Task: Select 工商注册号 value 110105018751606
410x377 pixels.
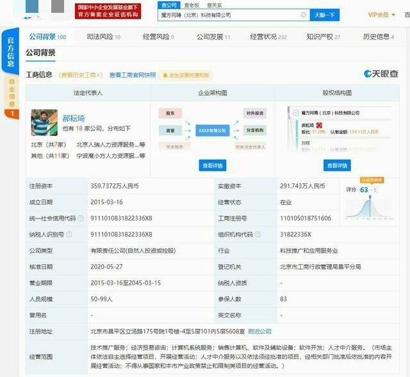Action: pos(306,218)
